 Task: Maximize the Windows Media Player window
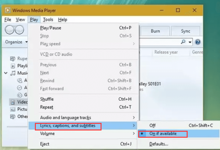[178, 10]
